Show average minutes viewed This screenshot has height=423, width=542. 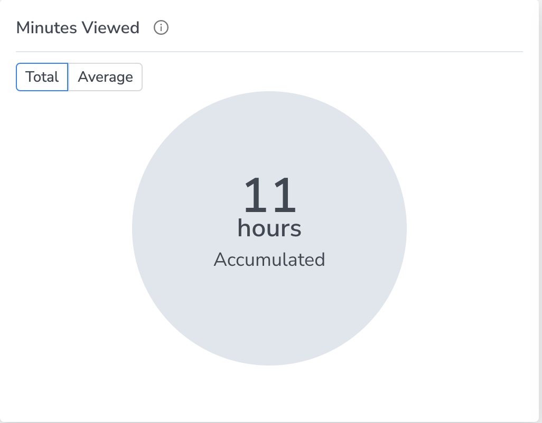105,77
